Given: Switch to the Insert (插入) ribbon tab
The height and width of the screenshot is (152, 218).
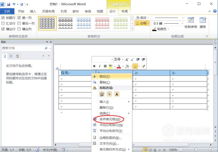Looking at the screenshot, I should pyautogui.click(x=33, y=11).
